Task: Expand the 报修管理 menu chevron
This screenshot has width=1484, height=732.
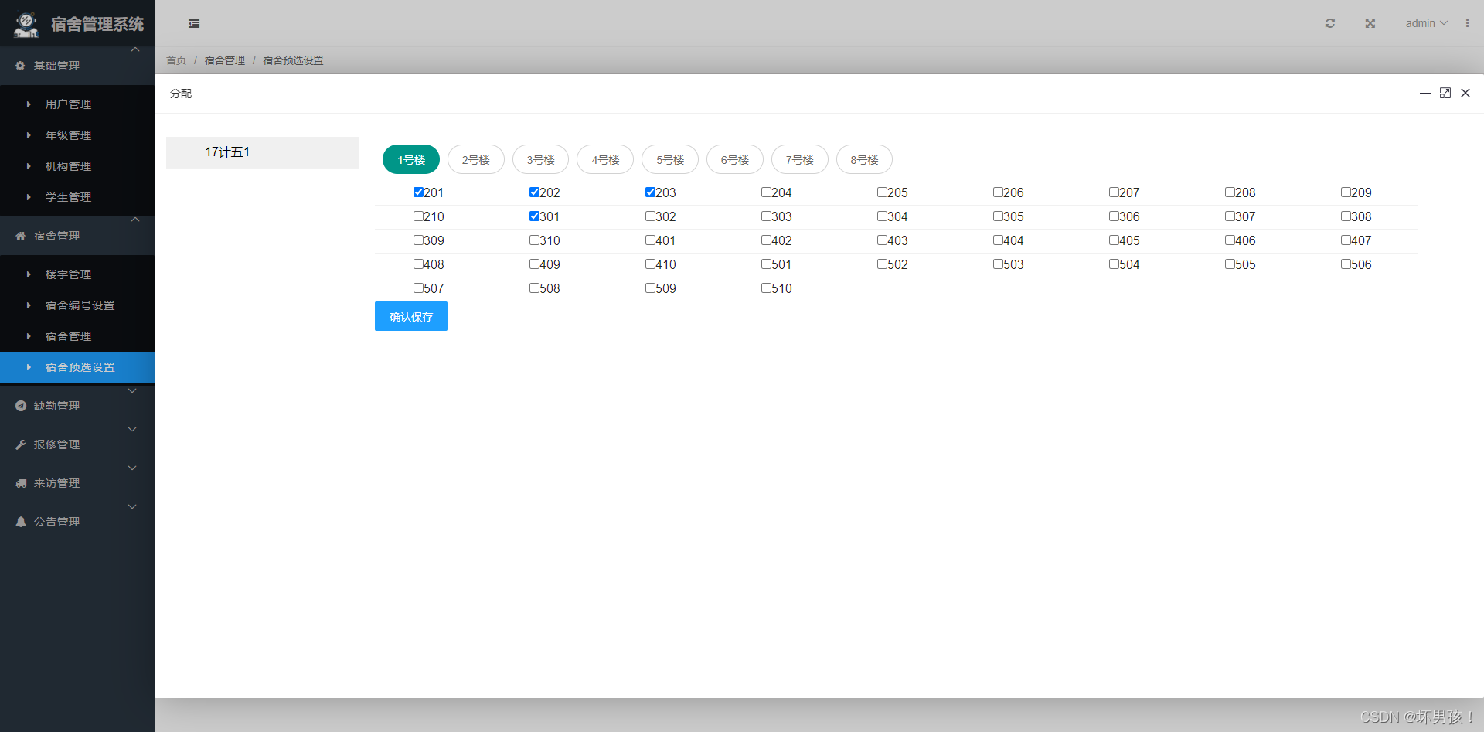Action: tap(132, 430)
